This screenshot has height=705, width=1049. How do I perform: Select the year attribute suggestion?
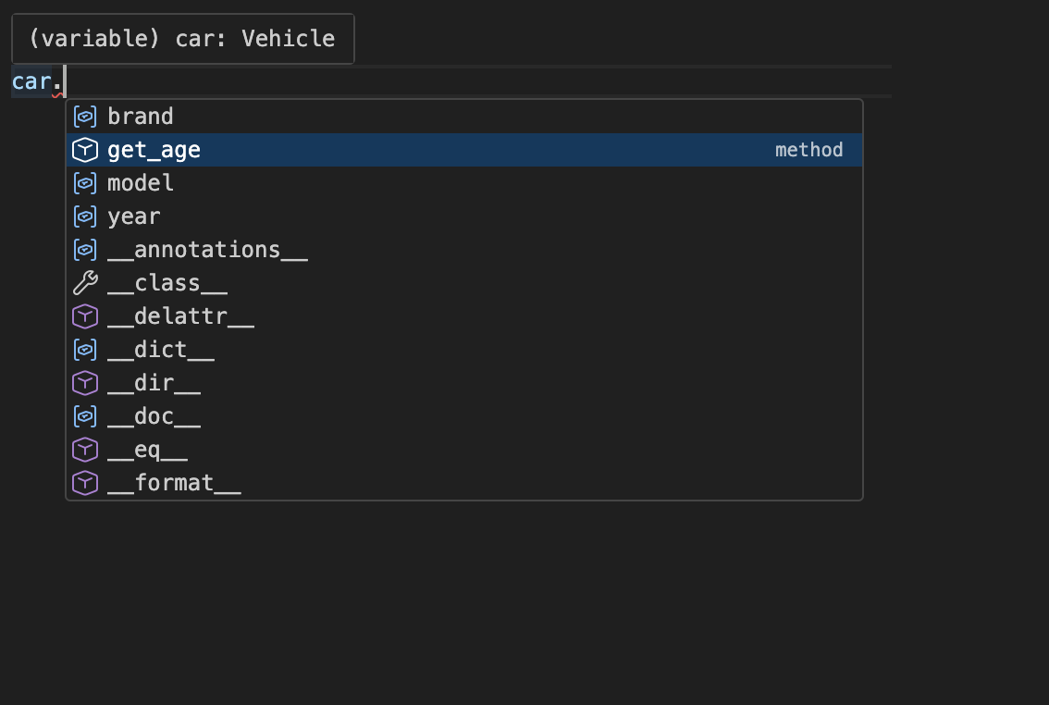[133, 216]
